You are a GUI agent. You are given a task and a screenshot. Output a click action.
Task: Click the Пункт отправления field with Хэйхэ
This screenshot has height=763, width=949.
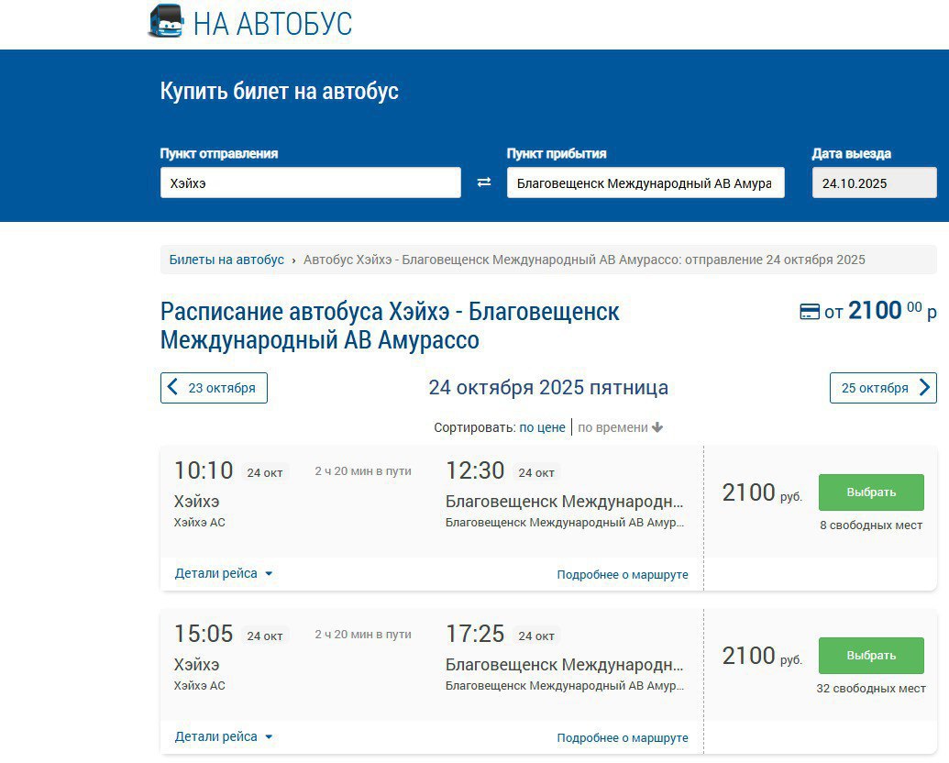[310, 182]
